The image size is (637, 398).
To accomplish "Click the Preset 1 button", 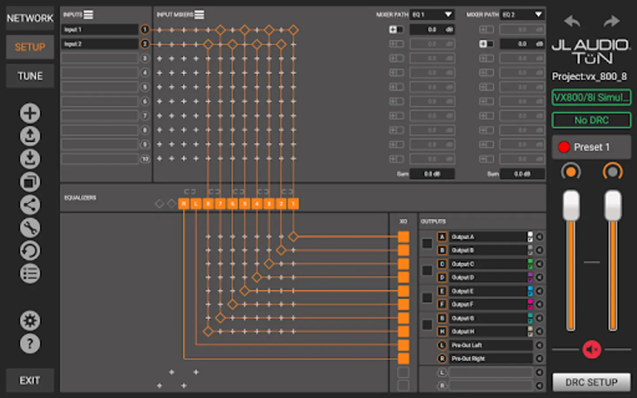I will coord(592,147).
